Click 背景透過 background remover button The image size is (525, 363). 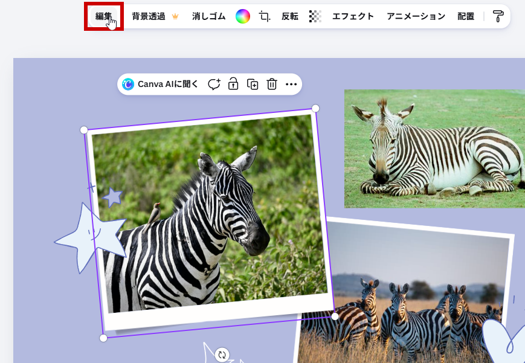155,16
